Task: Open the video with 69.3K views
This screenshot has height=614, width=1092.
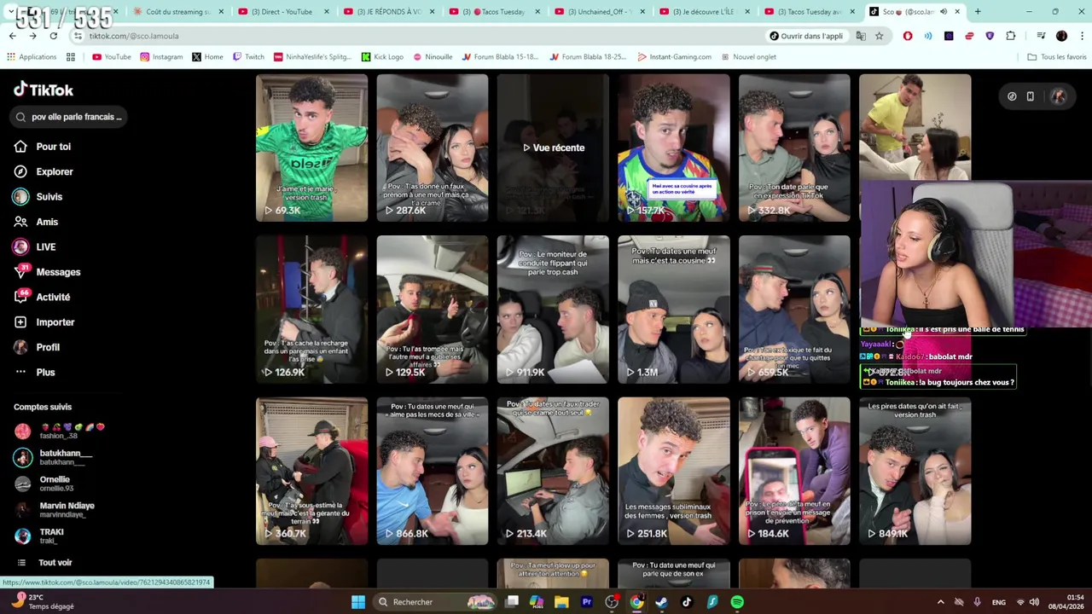Action: (x=311, y=148)
